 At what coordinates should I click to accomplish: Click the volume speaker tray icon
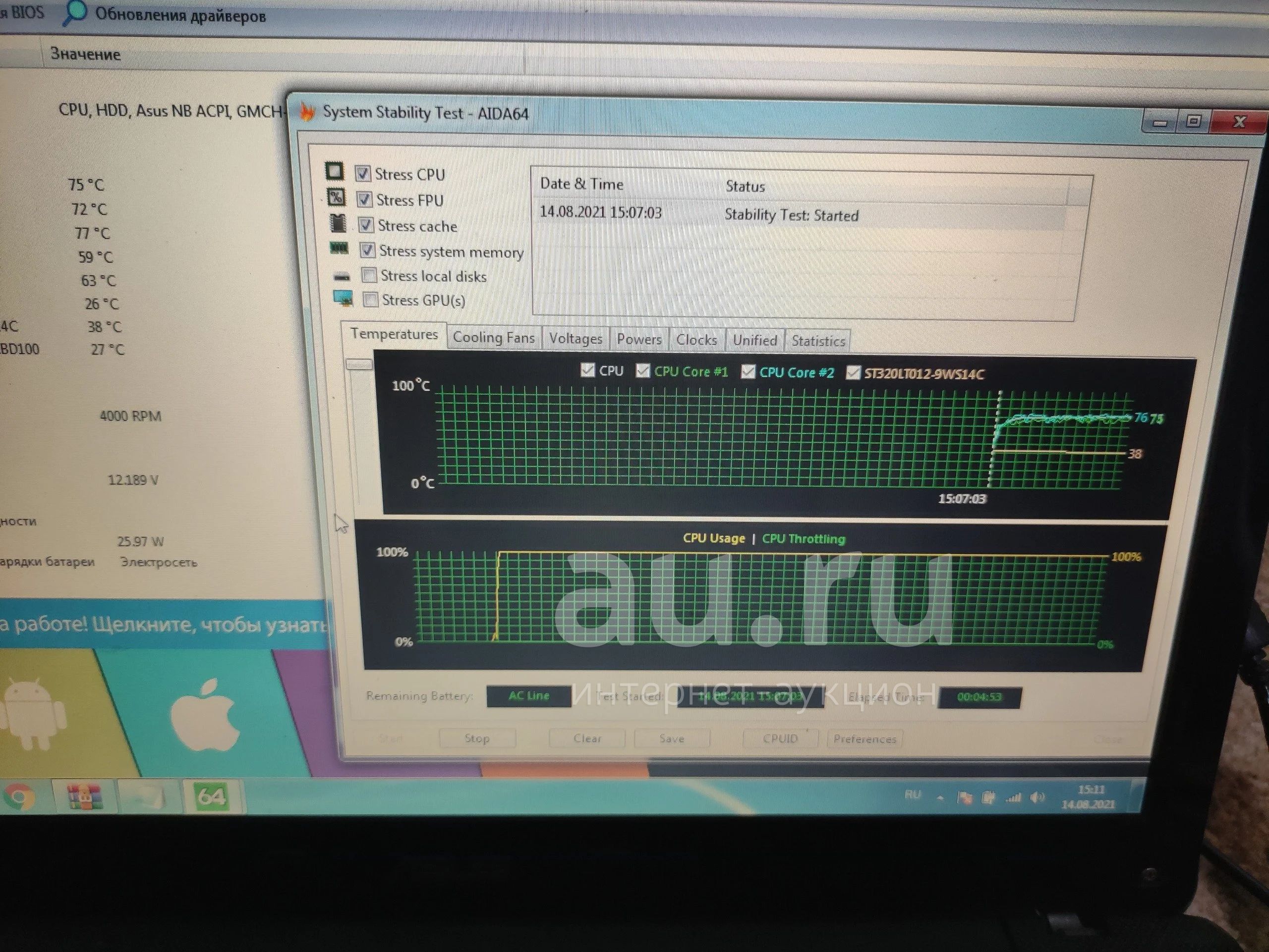pos(1037,797)
